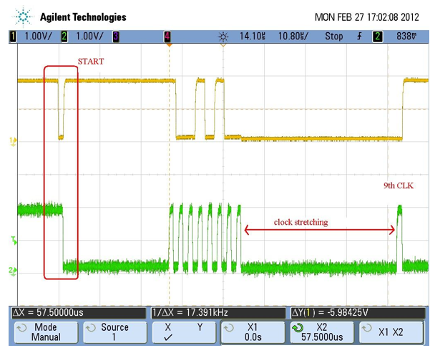Click the delay time 14.10 readout
Screen dimensions: 435x353
click(x=252, y=37)
